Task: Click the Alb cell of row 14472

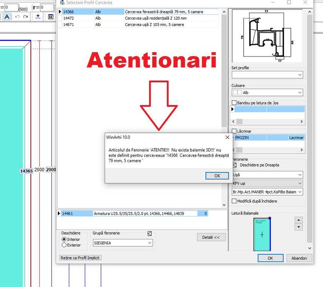Action: pos(109,18)
